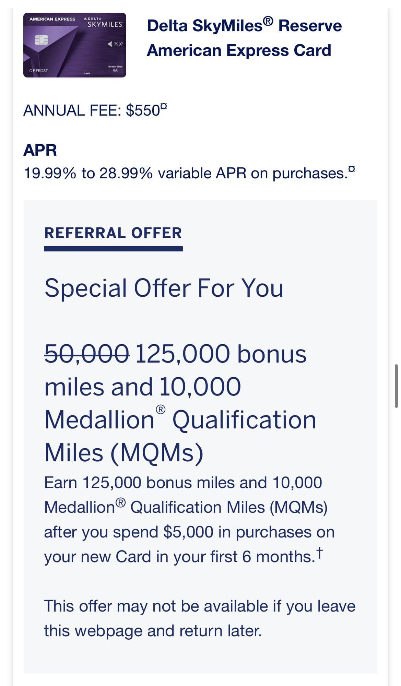Click the offer availability notice text
The width and height of the screenshot is (401, 686).
pyautogui.click(x=200, y=618)
